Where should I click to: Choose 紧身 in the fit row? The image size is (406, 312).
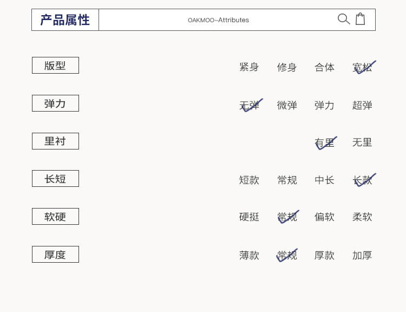pyautogui.click(x=249, y=67)
